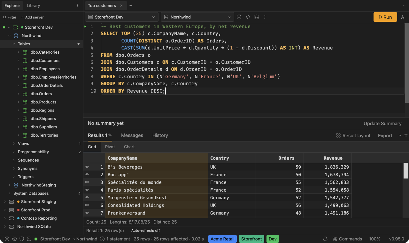The width and height of the screenshot is (409, 243).
Task: Click the dbo.Shippers table icon
Action: pyautogui.click(x=25, y=118)
